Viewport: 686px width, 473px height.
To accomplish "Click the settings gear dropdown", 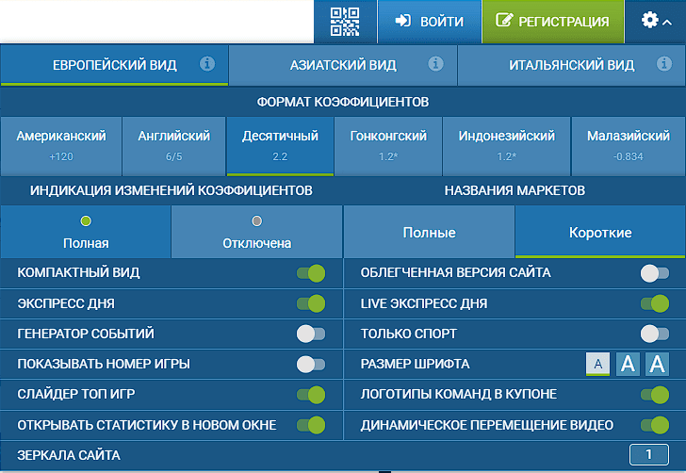I will tap(656, 21).
